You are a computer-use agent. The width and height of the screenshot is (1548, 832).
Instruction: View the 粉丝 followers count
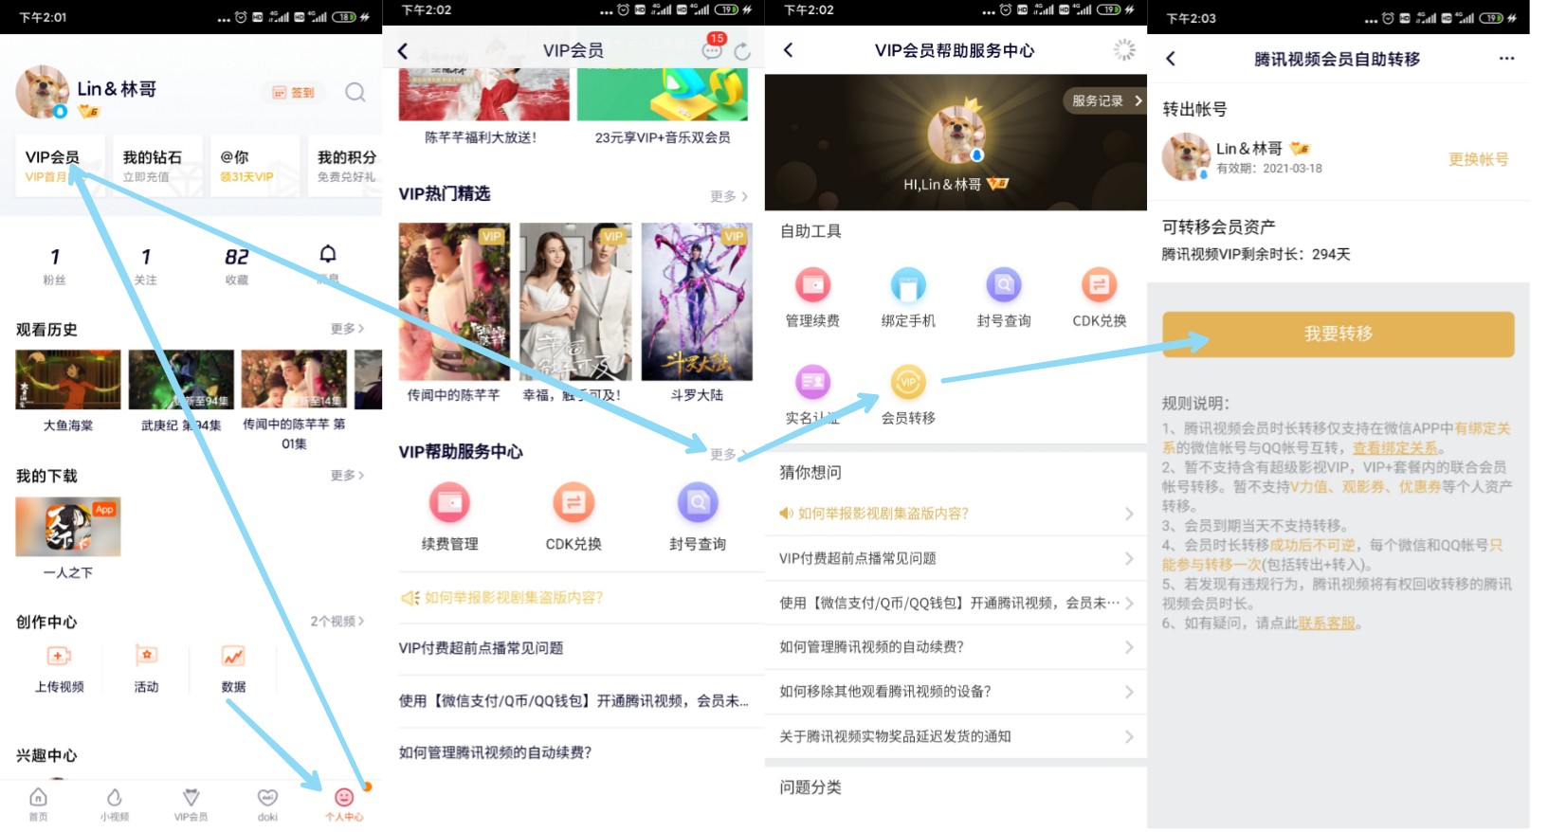(54, 266)
